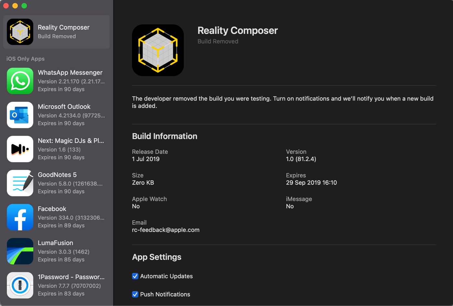Select the 'GoodNotes 5' list row title
This screenshot has height=306, width=453.
click(x=57, y=175)
